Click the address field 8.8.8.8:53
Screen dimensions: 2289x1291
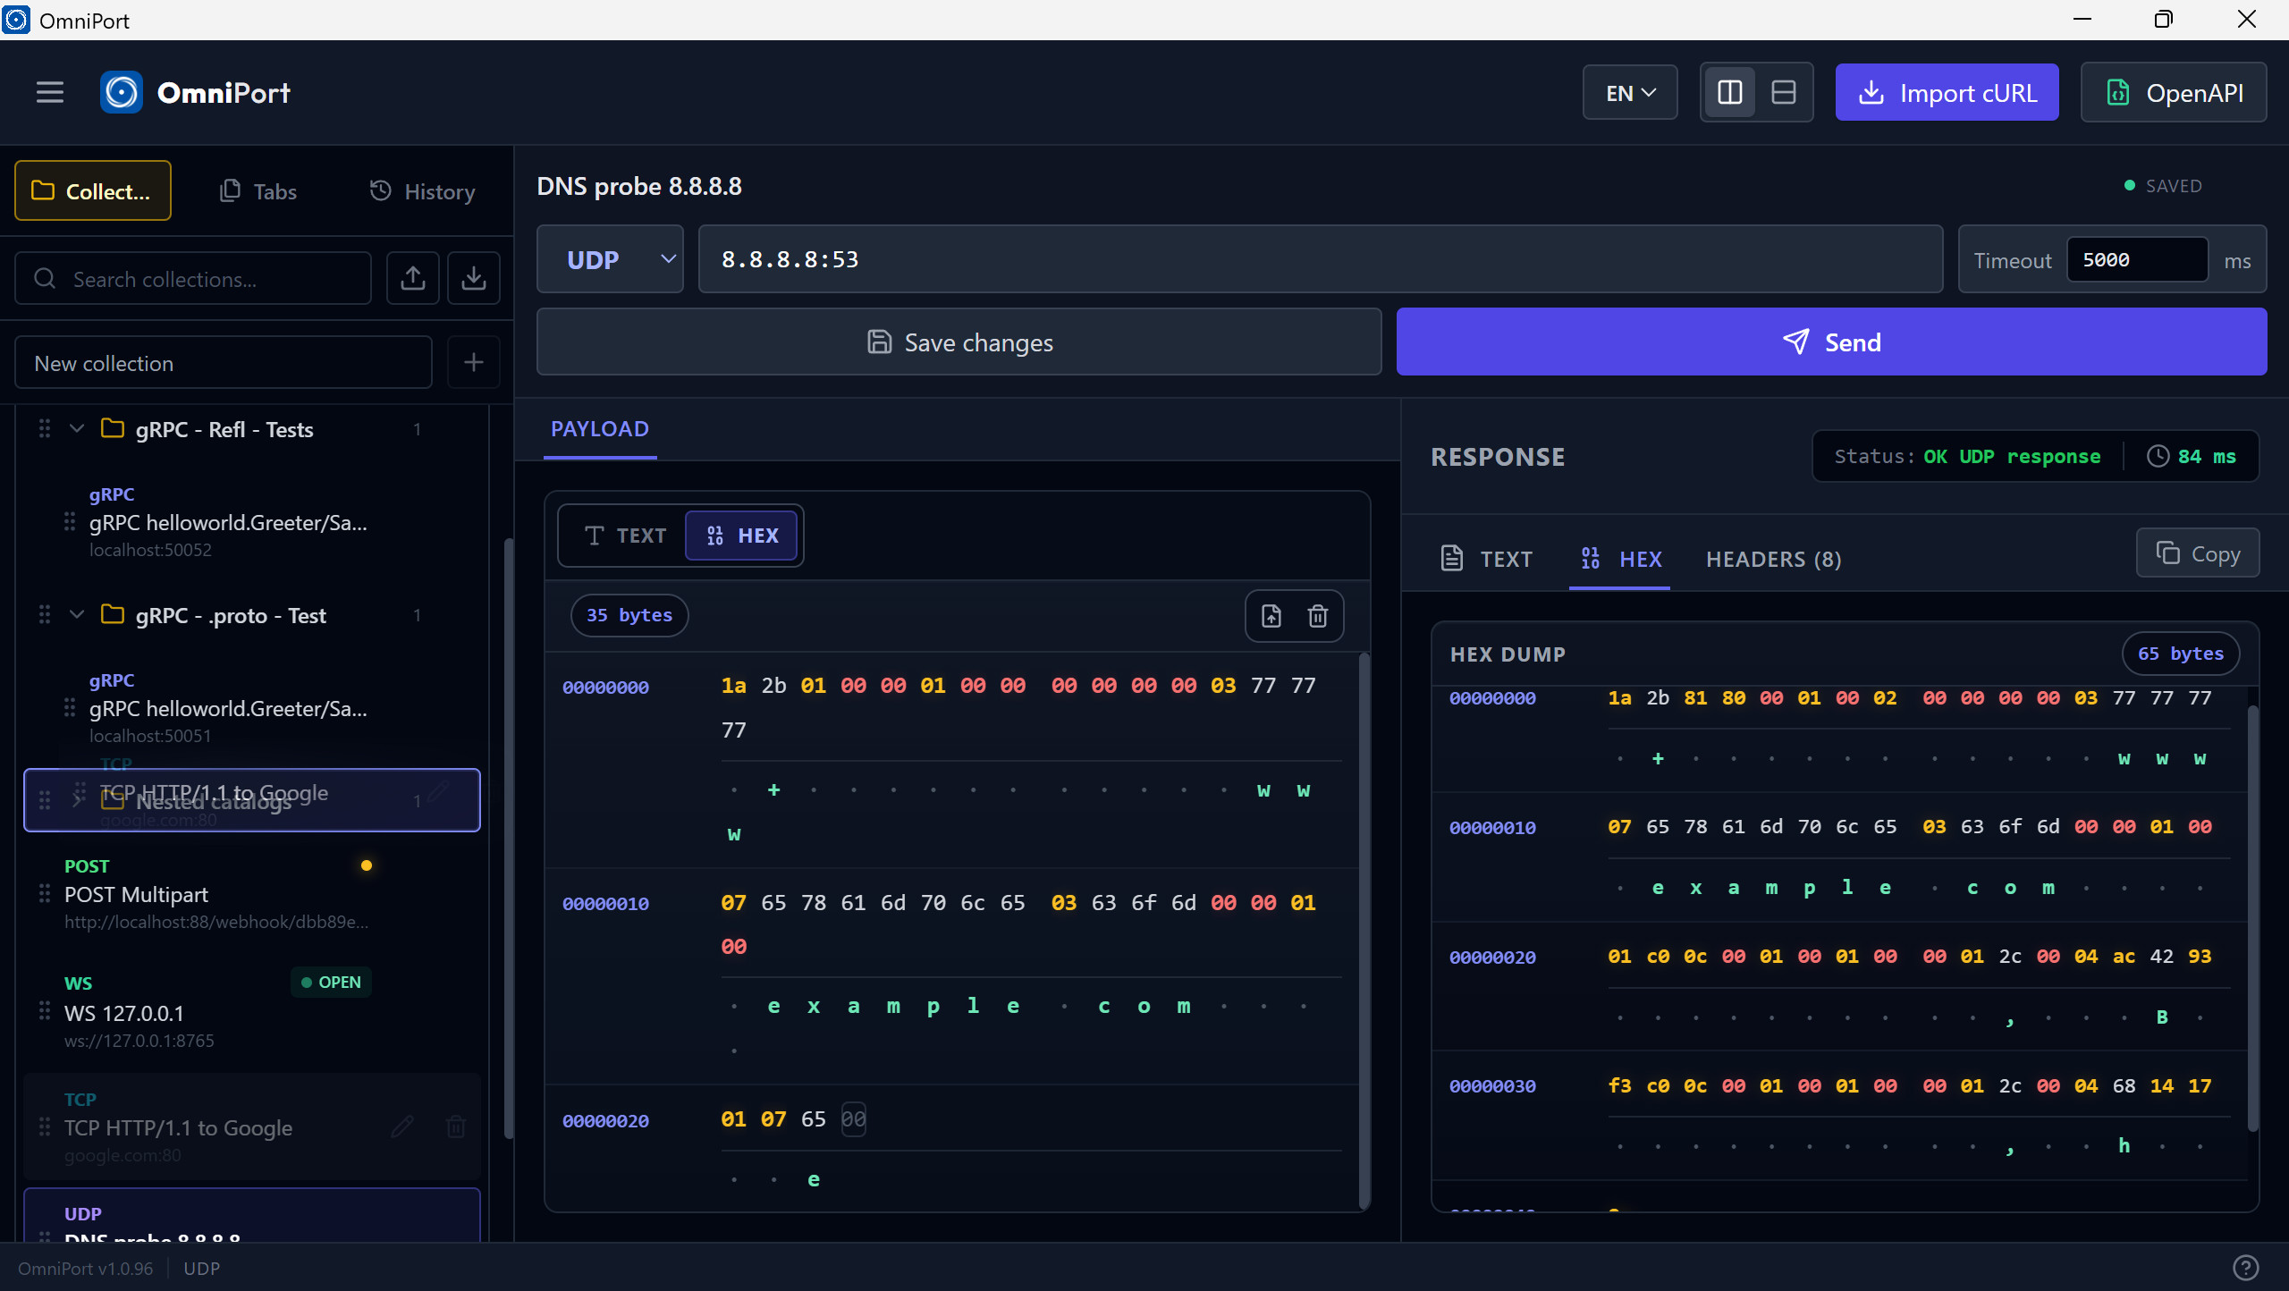pyautogui.click(x=1320, y=259)
